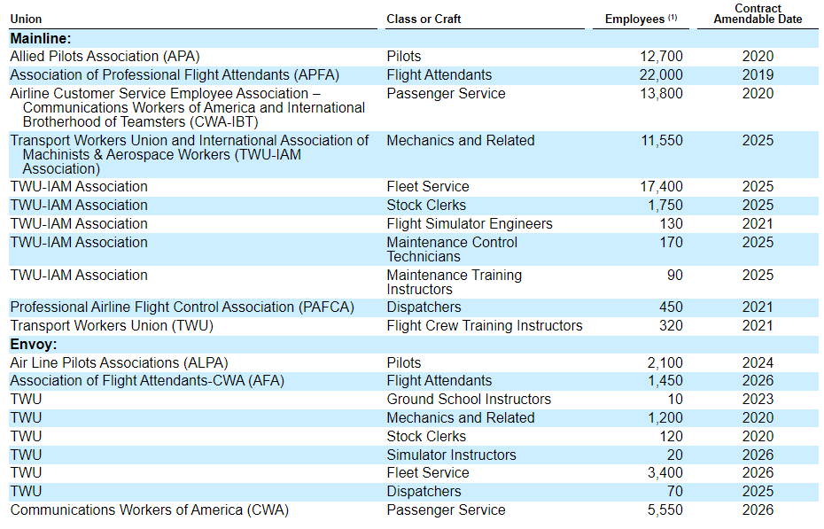Click the Contract Amendable Date header
The height and width of the screenshot is (529, 824).
(x=758, y=13)
